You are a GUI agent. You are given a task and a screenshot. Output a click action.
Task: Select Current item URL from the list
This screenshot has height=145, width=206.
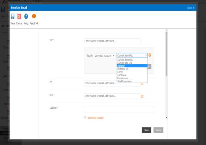tap(132, 60)
